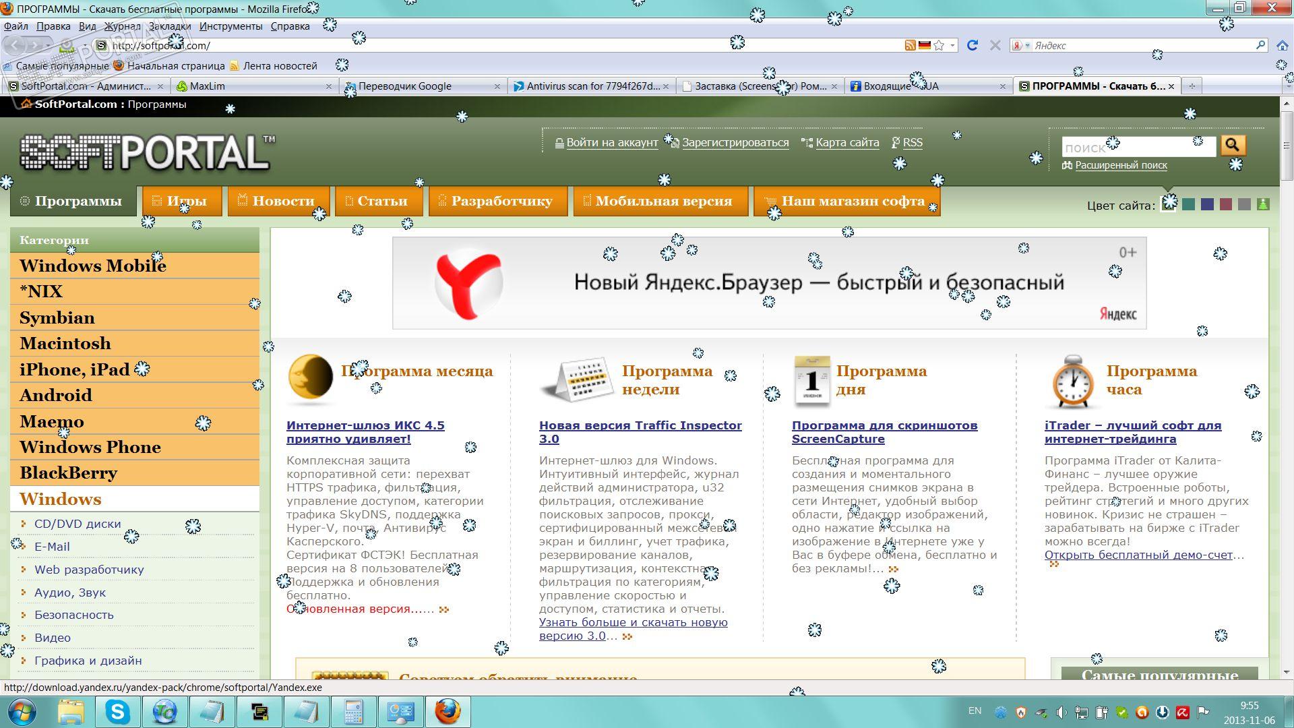This screenshot has width=1294, height=728.
Task: Reload the page with the refresh arrow
Action: pyautogui.click(x=972, y=45)
